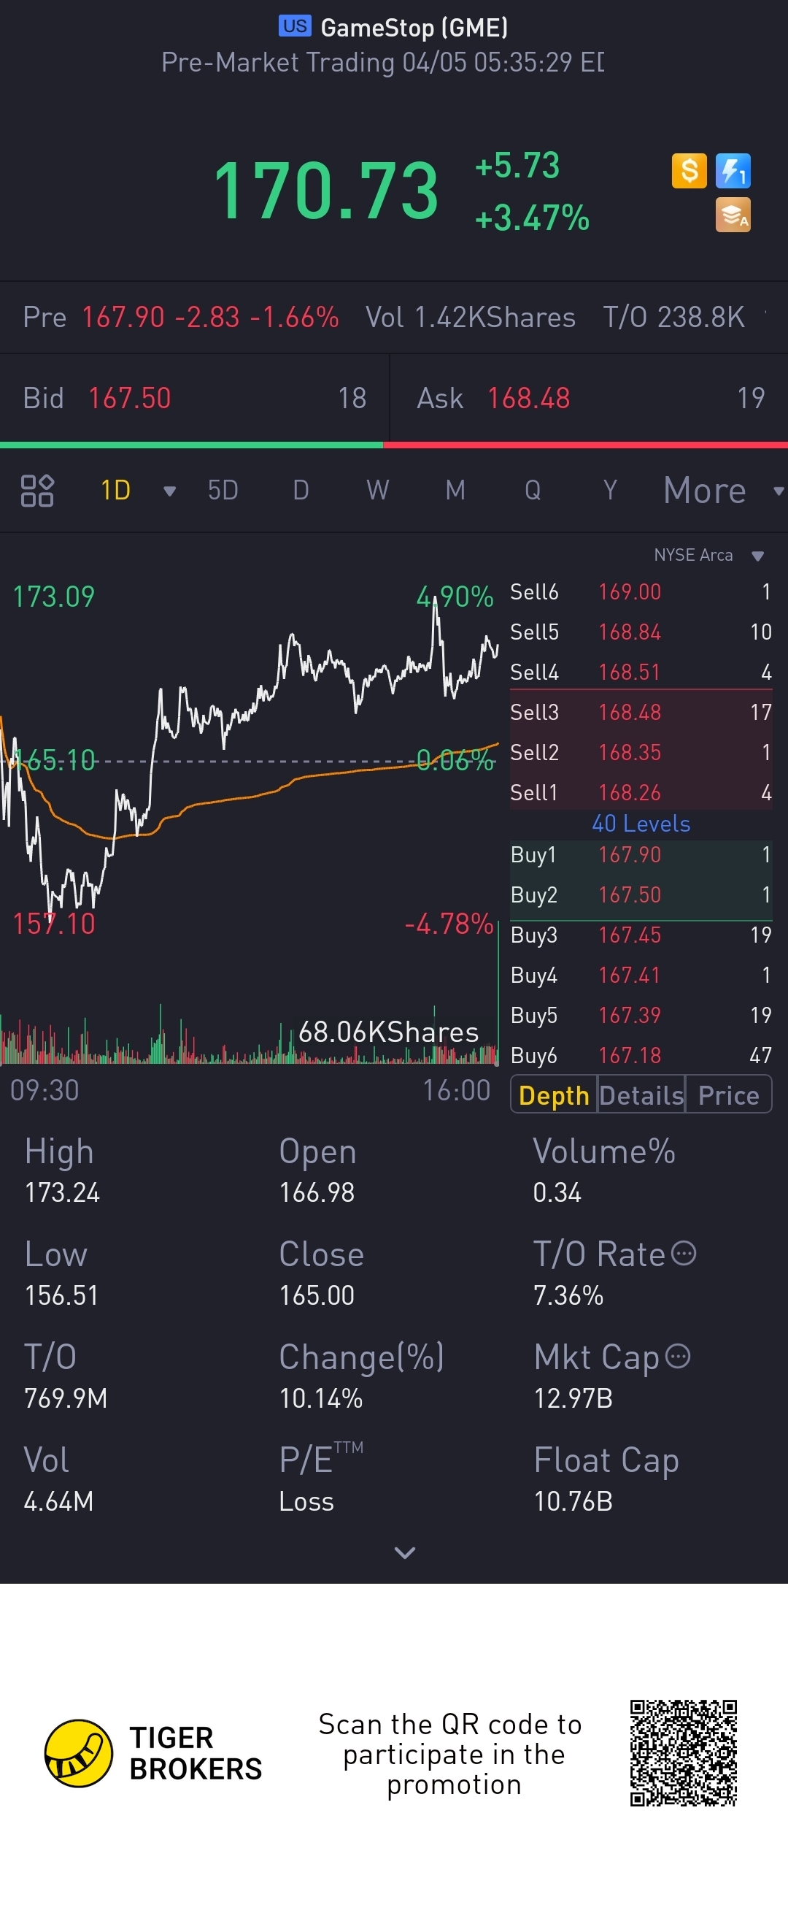
Task: Select the 1D chart tab
Action: click(116, 491)
